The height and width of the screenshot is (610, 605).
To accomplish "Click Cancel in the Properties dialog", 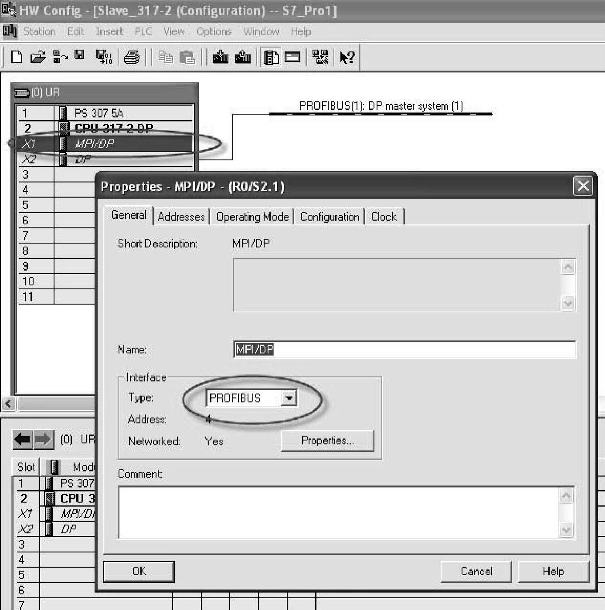I will (x=476, y=571).
